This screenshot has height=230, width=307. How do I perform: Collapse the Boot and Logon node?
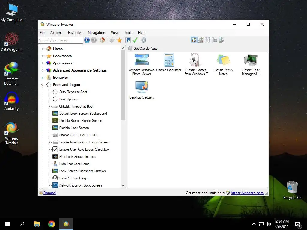coord(42,85)
